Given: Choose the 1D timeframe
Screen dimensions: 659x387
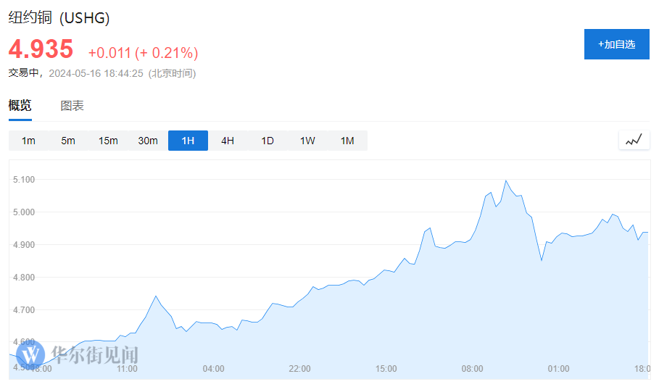Looking at the screenshot, I should coord(268,141).
